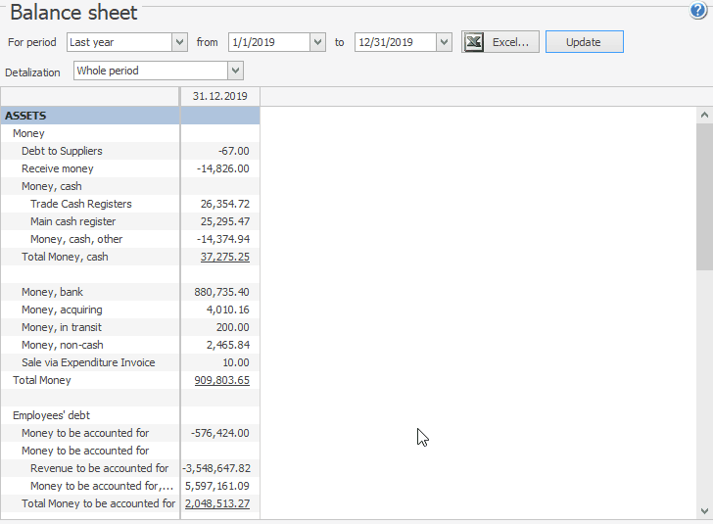Click the help question mark icon
Viewport: 713px width, 524px height.
point(698,11)
